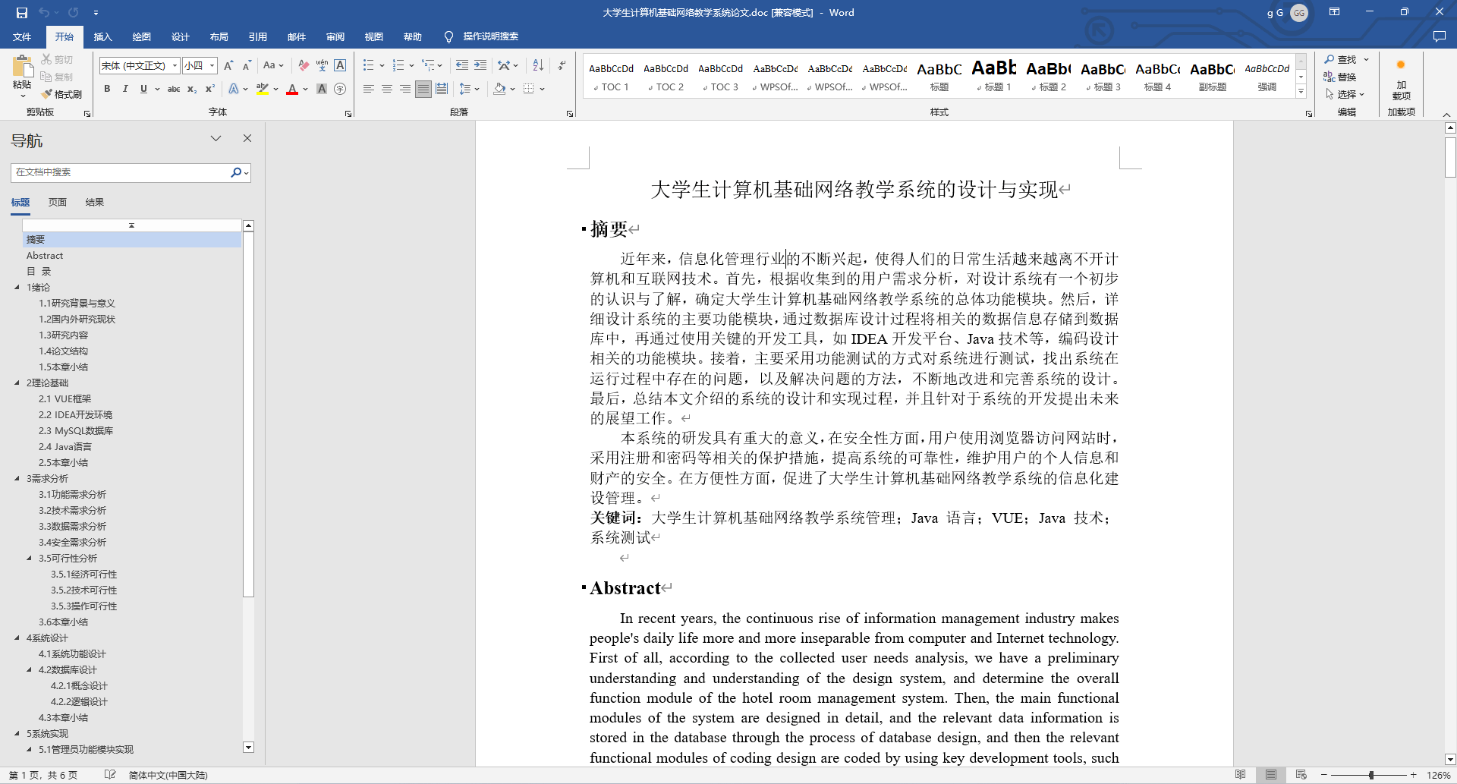Screen dimensions: 1457x784
Task: Switch to the 结果 tab in navigation pane
Action: coord(95,202)
